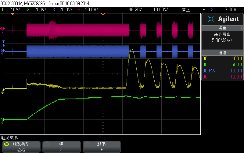Click the 触发菜单 (trigger menu) title

(9, 138)
